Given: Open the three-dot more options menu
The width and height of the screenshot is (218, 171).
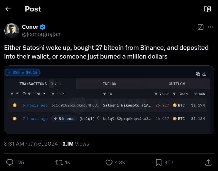Looking at the screenshot, I should pyautogui.click(x=210, y=27).
